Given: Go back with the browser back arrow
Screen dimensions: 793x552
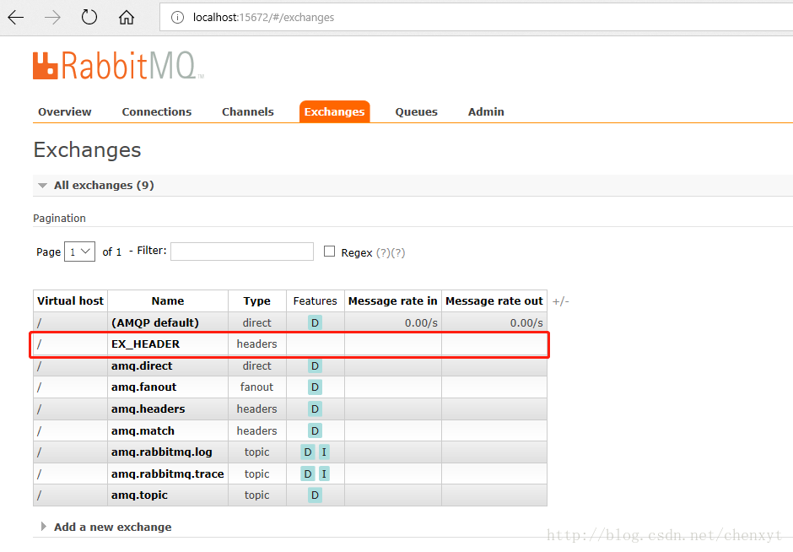Looking at the screenshot, I should pyautogui.click(x=16, y=18).
